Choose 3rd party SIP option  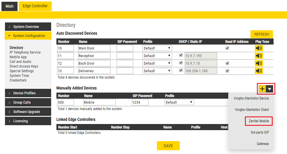click(260, 132)
